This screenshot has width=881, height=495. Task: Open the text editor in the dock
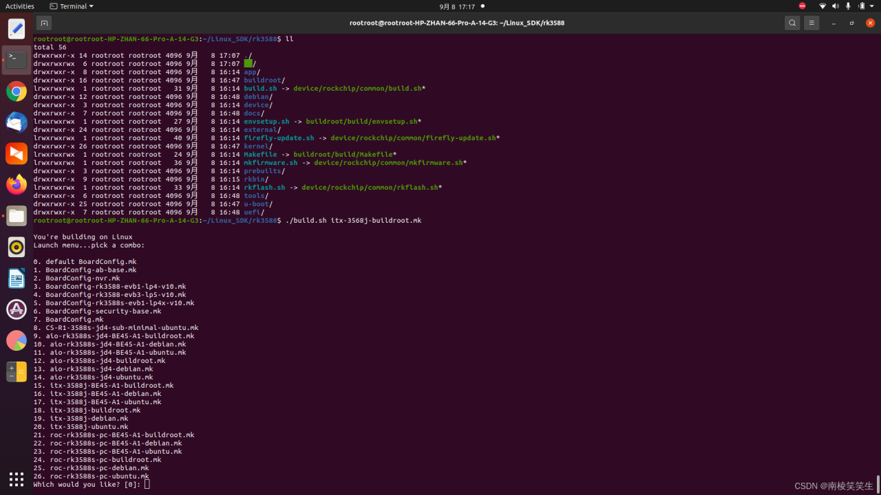click(17, 29)
